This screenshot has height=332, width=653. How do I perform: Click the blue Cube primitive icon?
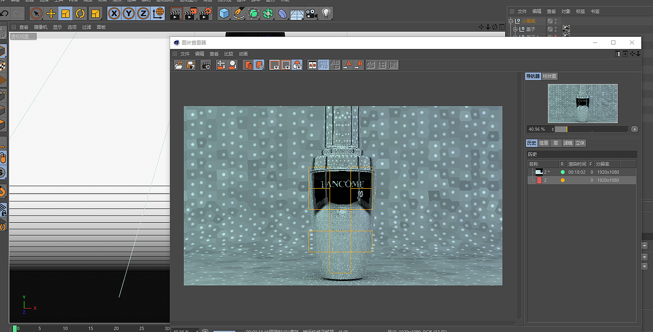click(224, 13)
